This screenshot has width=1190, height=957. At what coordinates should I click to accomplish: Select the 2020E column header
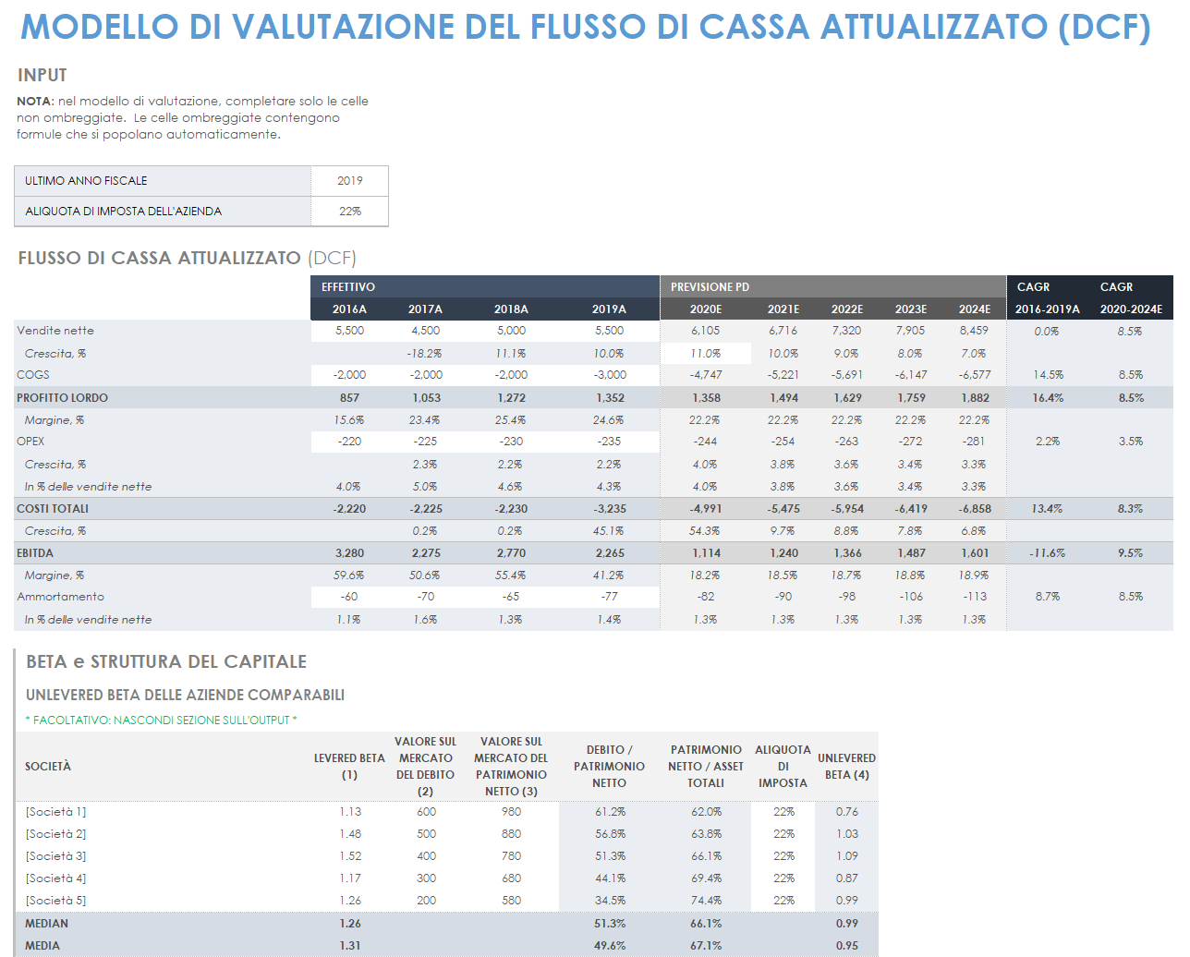[x=706, y=309]
